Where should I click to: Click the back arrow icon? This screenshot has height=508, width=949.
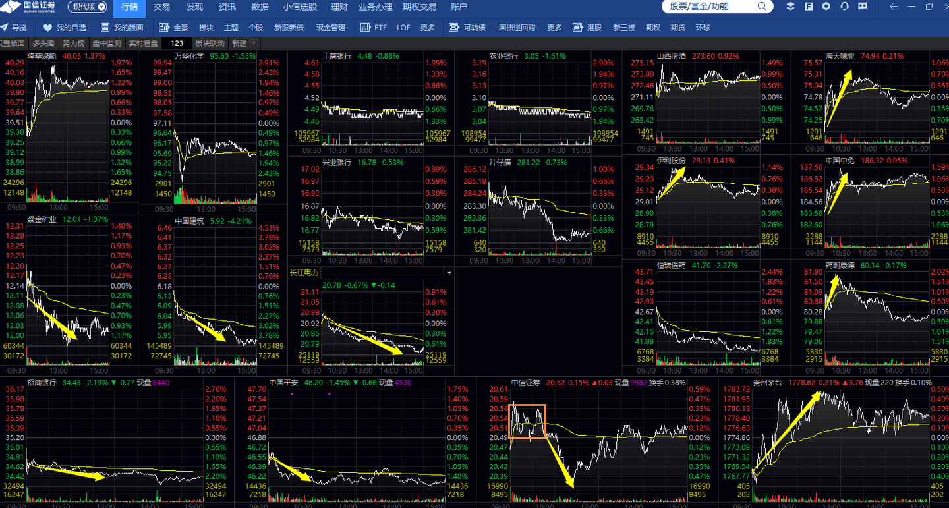coord(893,7)
